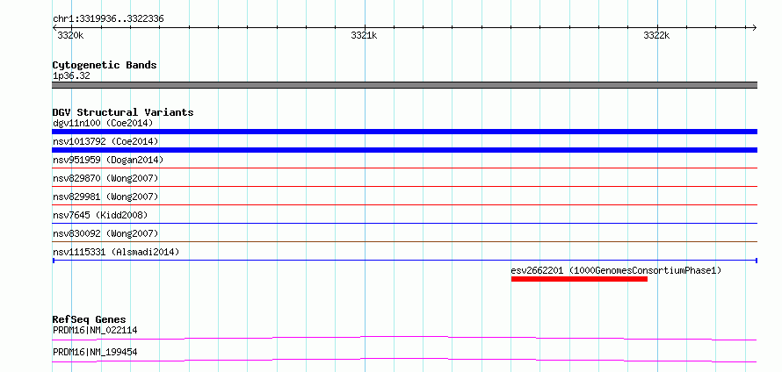
Task: Click the 3320k ruler marker
Action: coord(71,35)
